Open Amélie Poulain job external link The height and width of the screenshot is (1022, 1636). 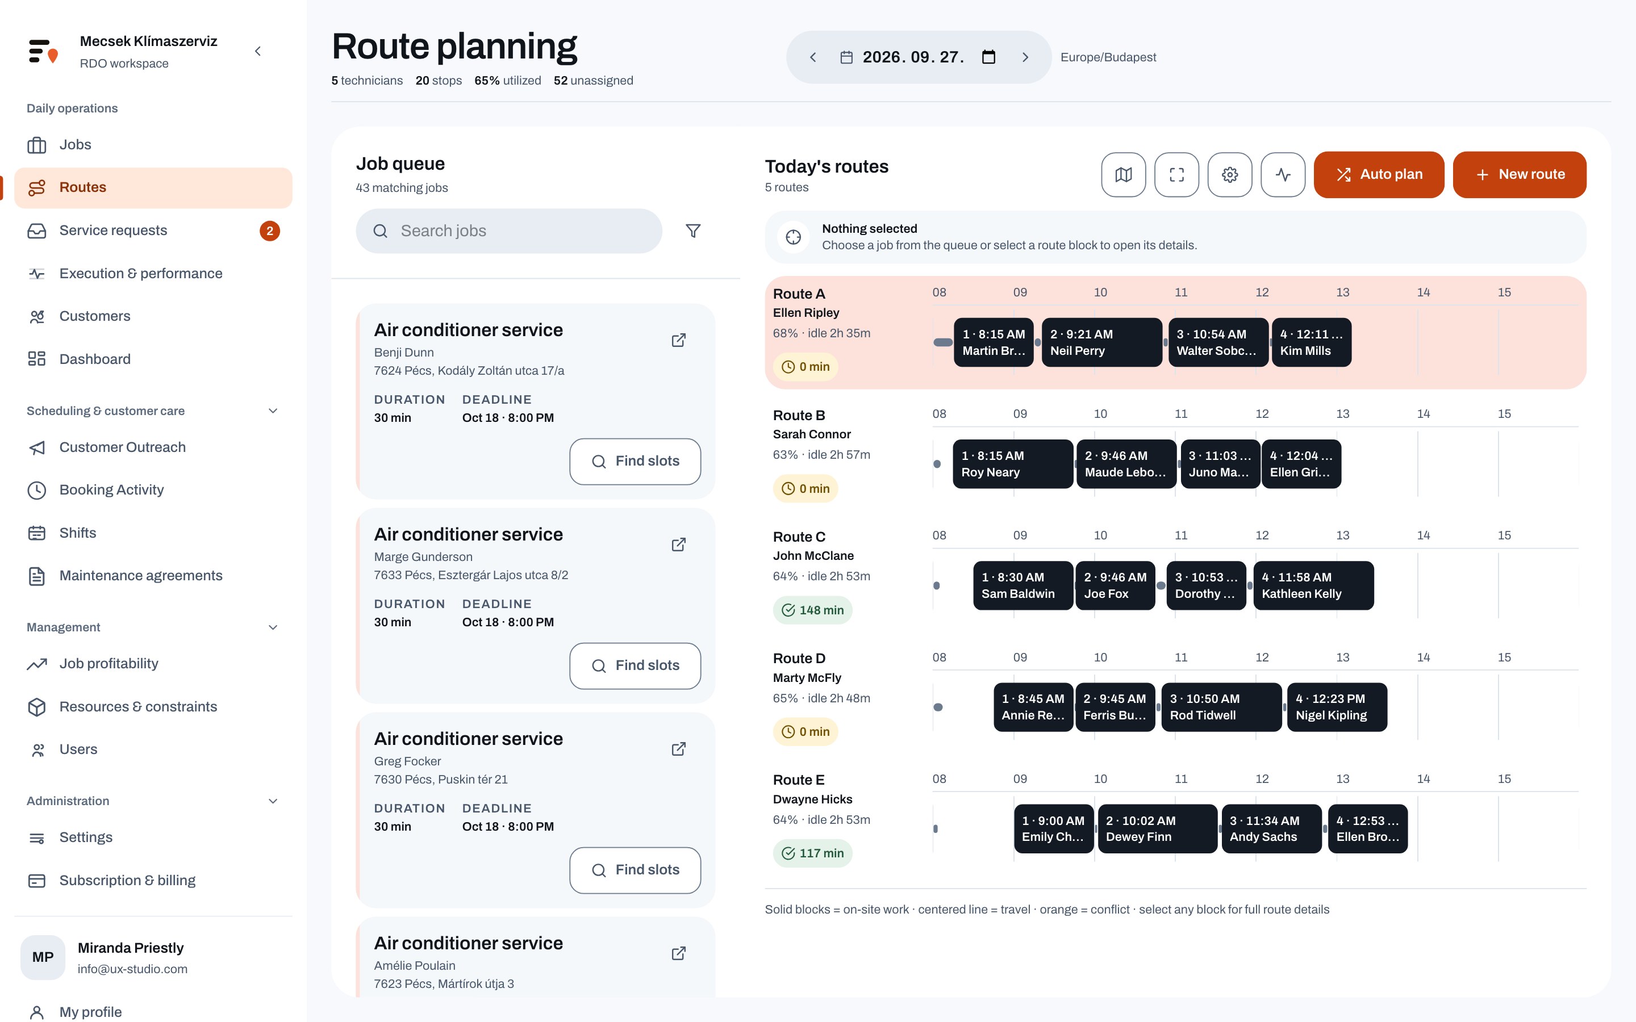click(x=679, y=953)
